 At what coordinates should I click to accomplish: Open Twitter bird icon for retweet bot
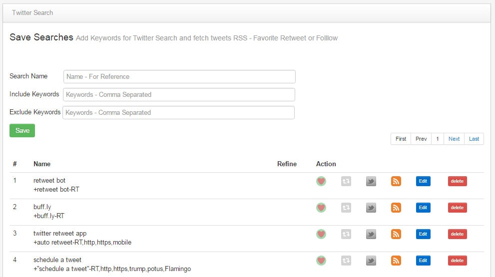pyautogui.click(x=371, y=181)
